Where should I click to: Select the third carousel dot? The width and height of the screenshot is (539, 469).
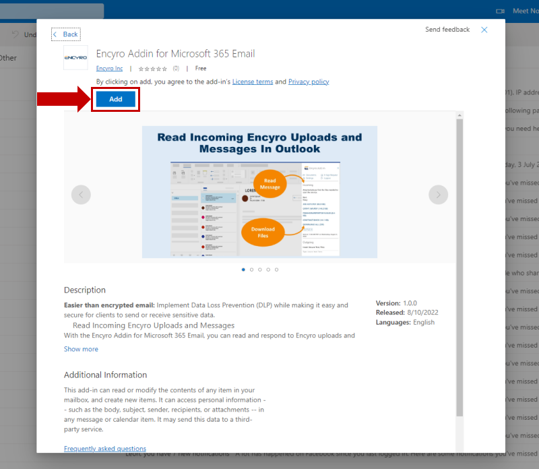pyautogui.click(x=260, y=270)
